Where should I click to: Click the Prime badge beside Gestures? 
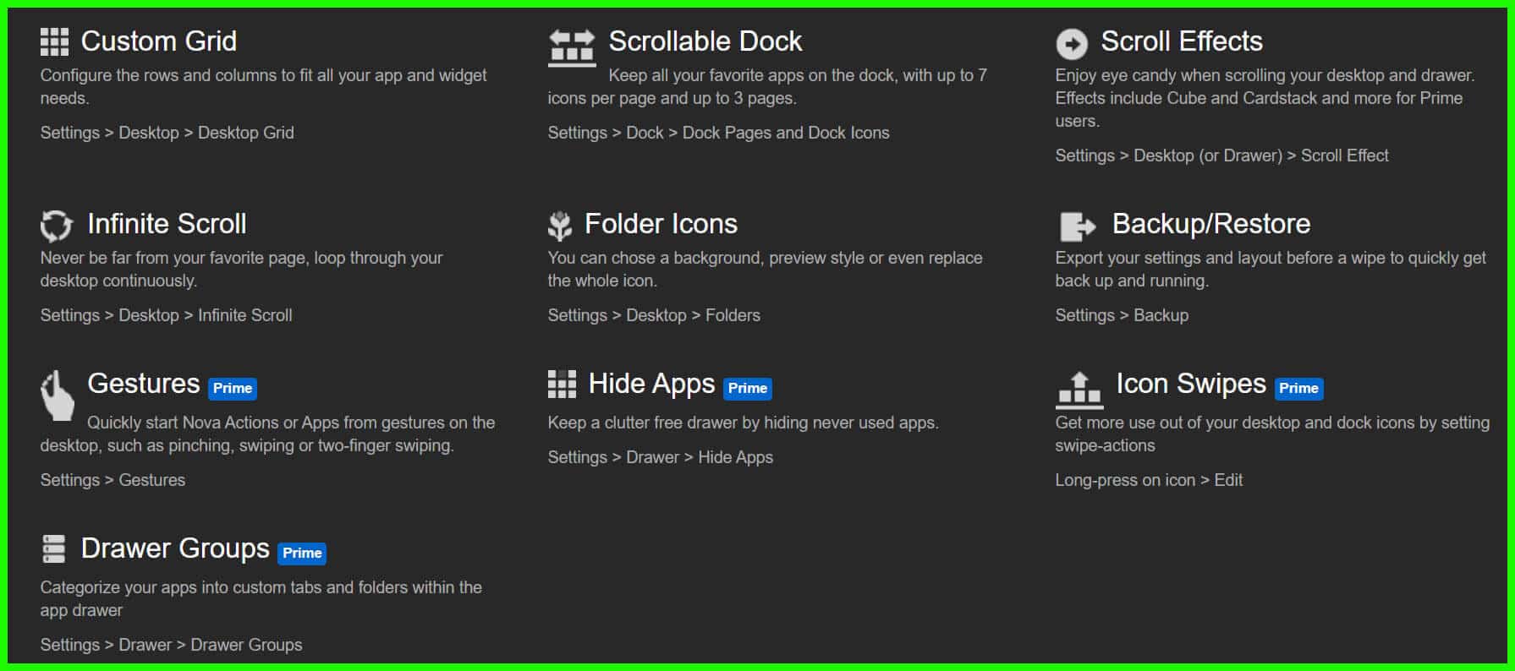pos(233,388)
